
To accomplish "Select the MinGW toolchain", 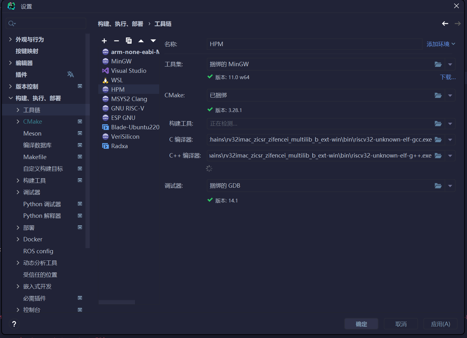I will [129, 61].
